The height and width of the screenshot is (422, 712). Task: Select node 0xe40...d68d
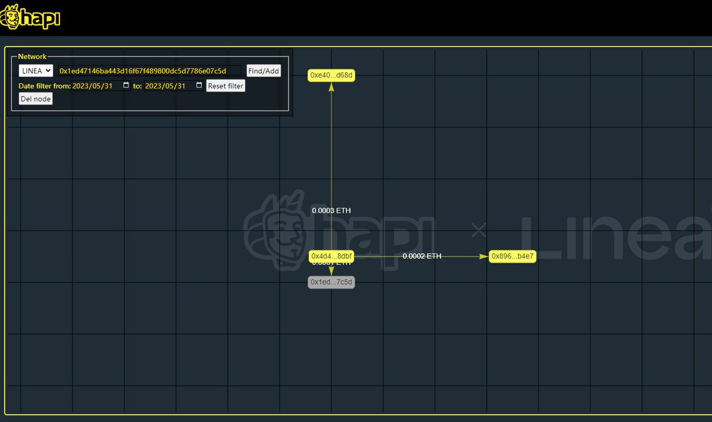coord(332,75)
